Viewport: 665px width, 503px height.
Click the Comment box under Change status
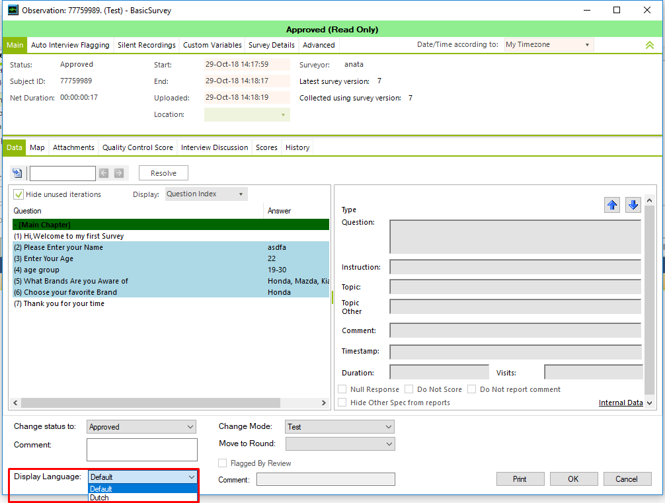pyautogui.click(x=141, y=449)
